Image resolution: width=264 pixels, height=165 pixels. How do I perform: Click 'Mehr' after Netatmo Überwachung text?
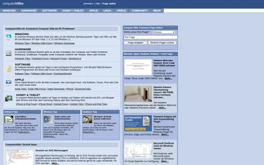pyautogui.click(x=162, y=108)
